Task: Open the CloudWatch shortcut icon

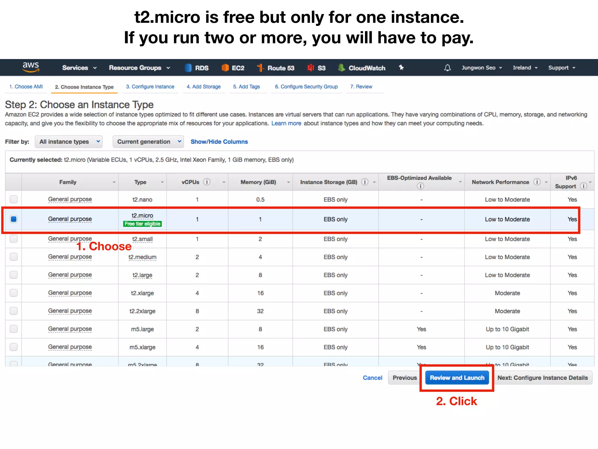Action: (x=341, y=68)
